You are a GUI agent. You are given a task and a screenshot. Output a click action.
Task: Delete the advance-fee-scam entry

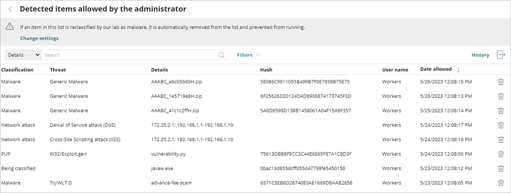(x=501, y=183)
